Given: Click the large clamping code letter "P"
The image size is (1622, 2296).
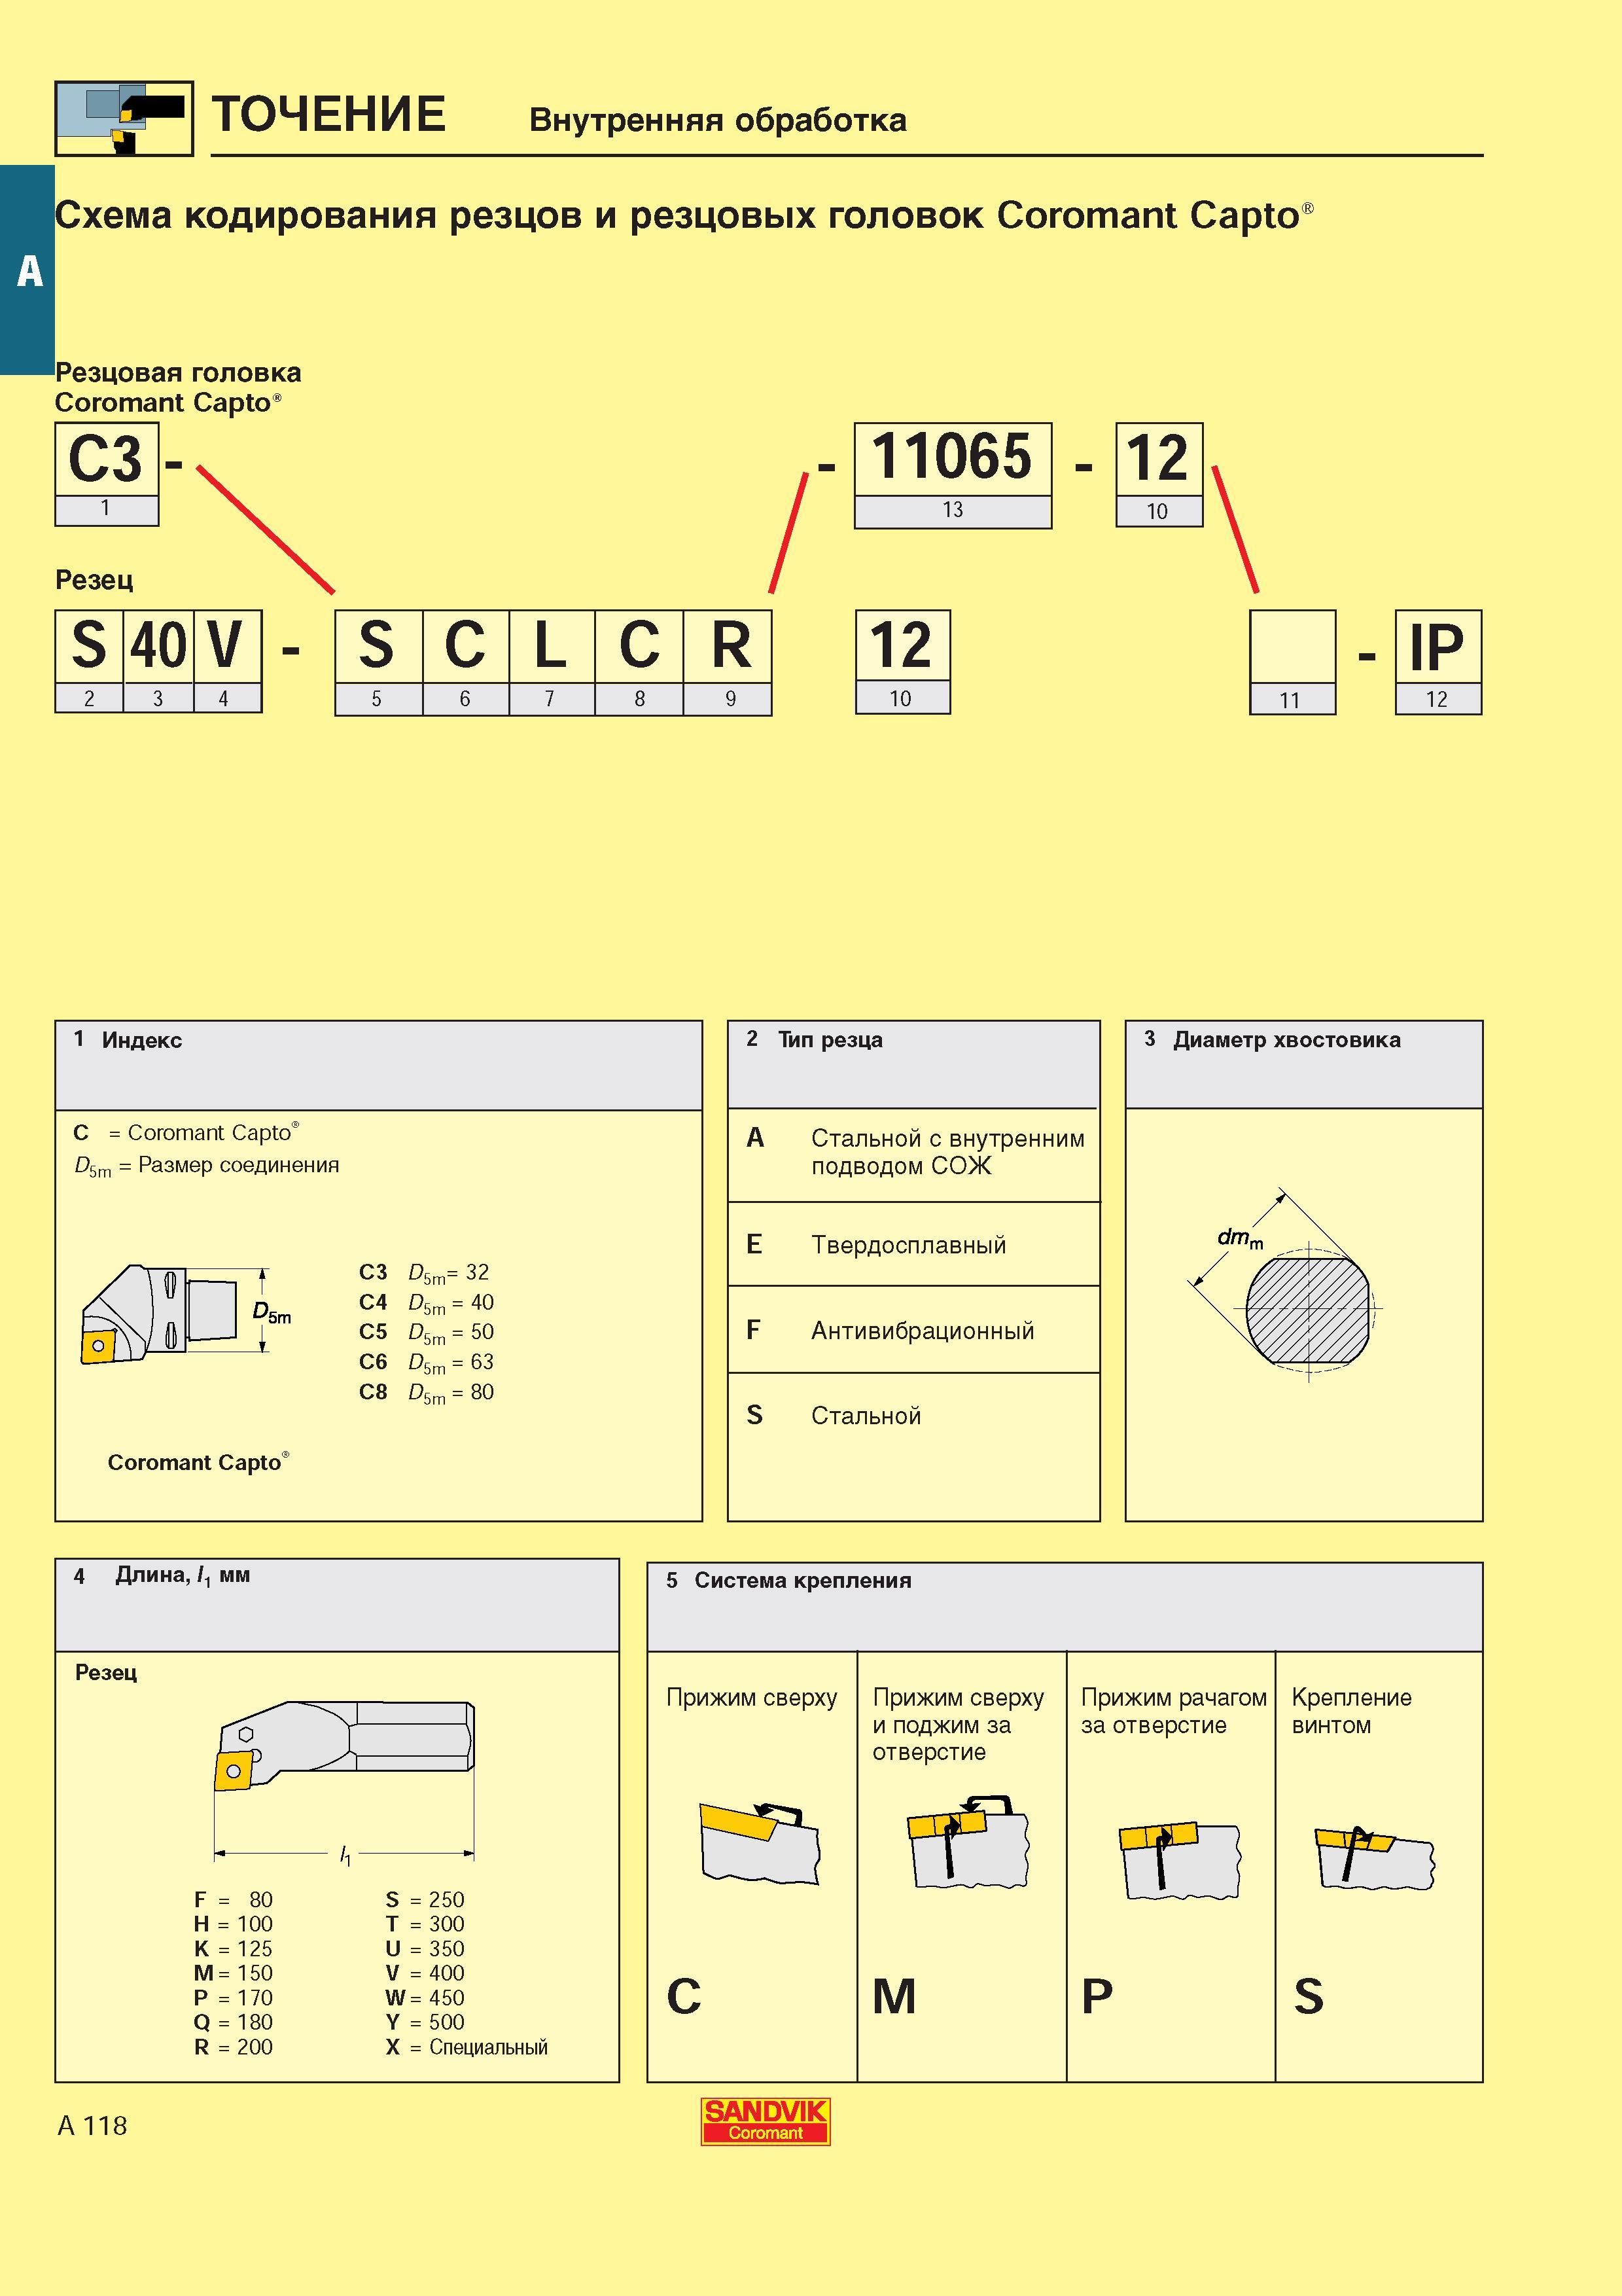Looking at the screenshot, I should point(1097,1997).
